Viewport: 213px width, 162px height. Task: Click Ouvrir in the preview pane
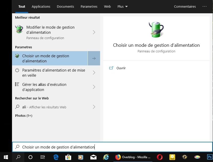point(121,68)
